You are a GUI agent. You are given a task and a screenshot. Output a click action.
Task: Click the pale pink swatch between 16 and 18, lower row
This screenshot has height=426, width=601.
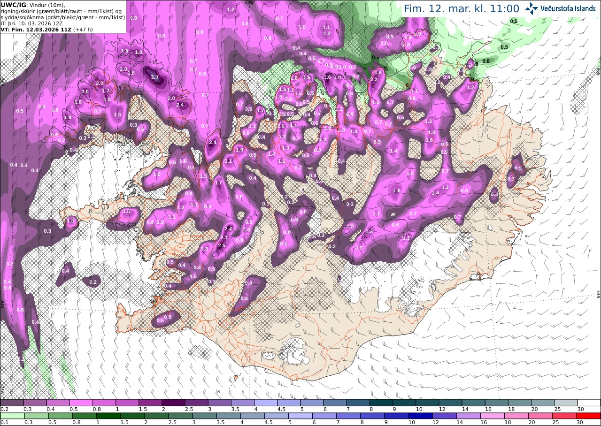(x=493, y=416)
